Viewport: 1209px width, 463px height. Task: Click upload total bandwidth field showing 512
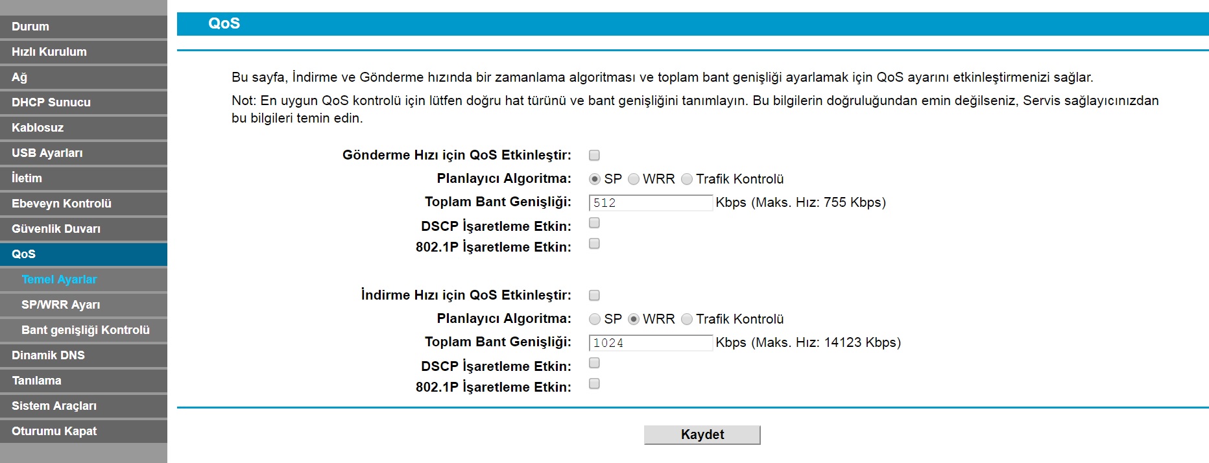point(650,203)
